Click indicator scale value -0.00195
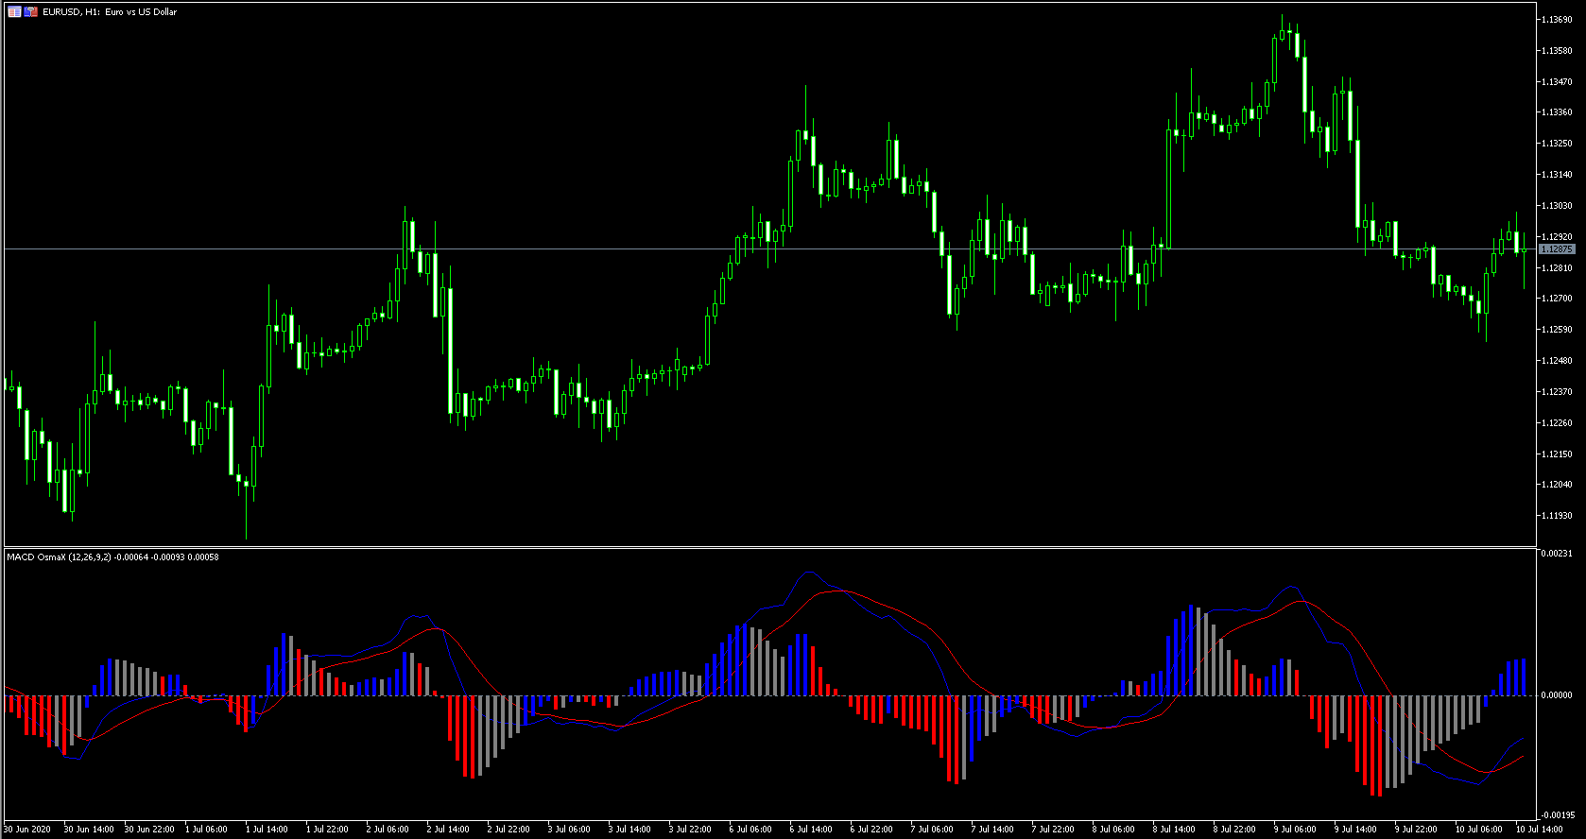Screen dimensions: 1586x839 pyautogui.click(x=1556, y=814)
